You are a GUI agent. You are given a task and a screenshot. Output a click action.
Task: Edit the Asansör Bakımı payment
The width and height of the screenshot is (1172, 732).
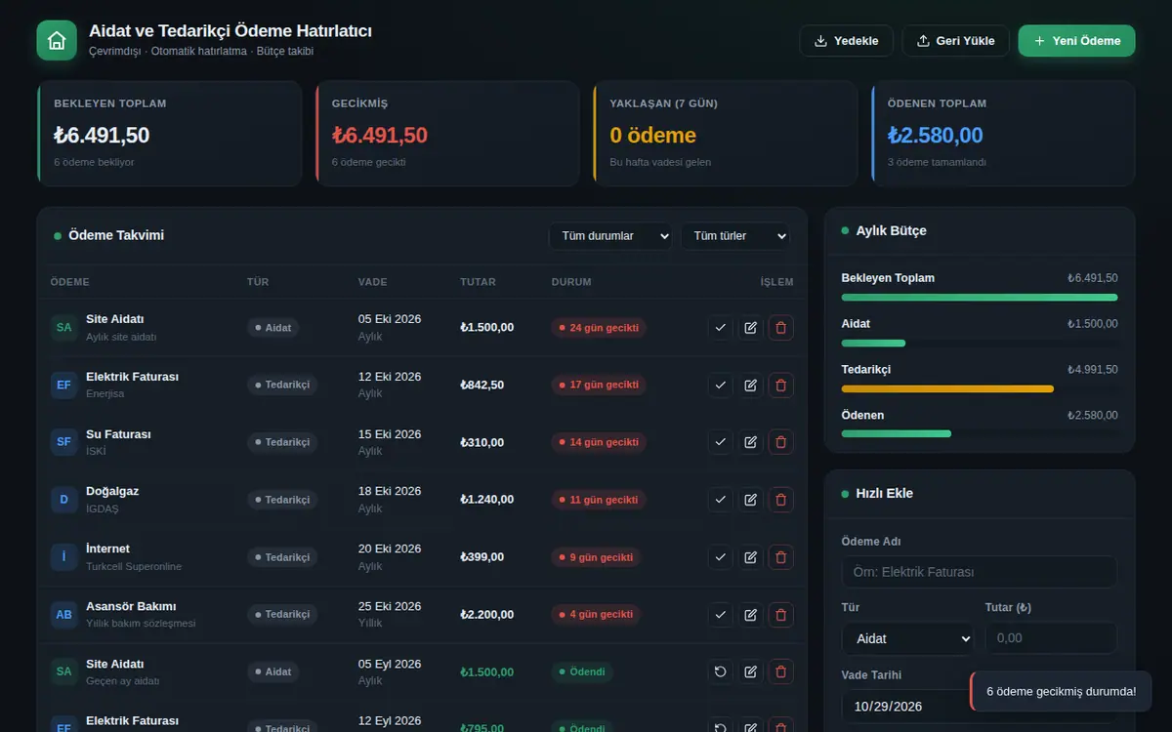pyautogui.click(x=750, y=615)
